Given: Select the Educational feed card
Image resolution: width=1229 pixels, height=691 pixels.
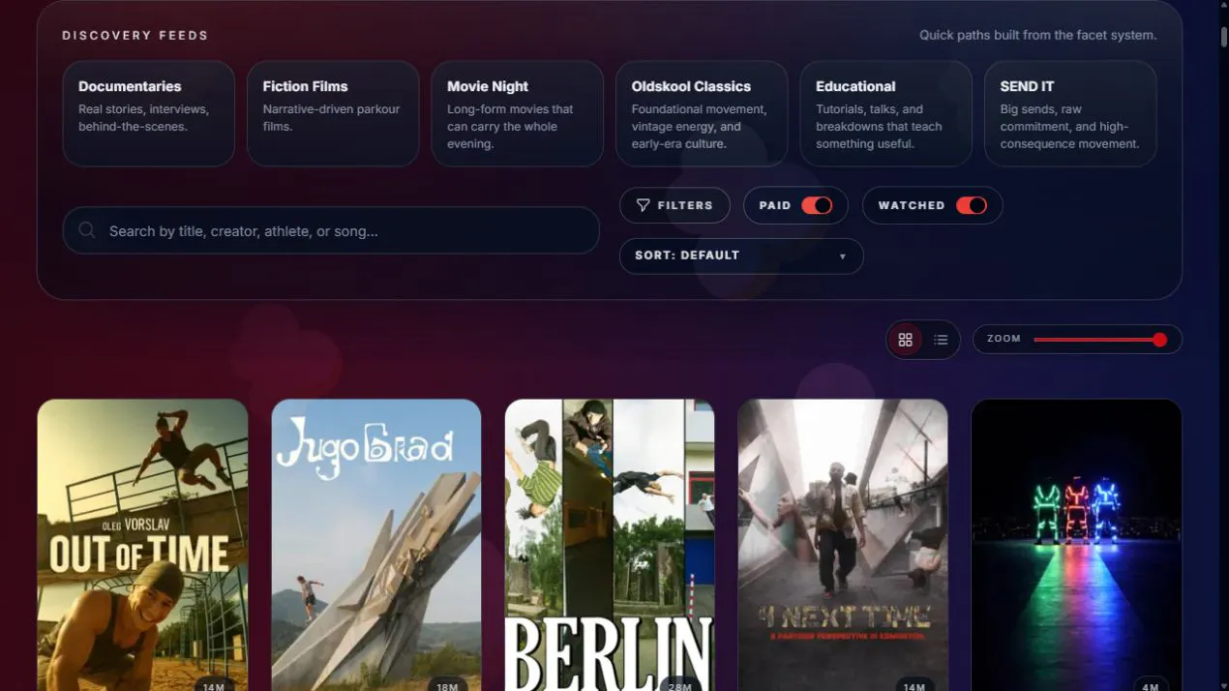Looking at the screenshot, I should tap(886, 113).
